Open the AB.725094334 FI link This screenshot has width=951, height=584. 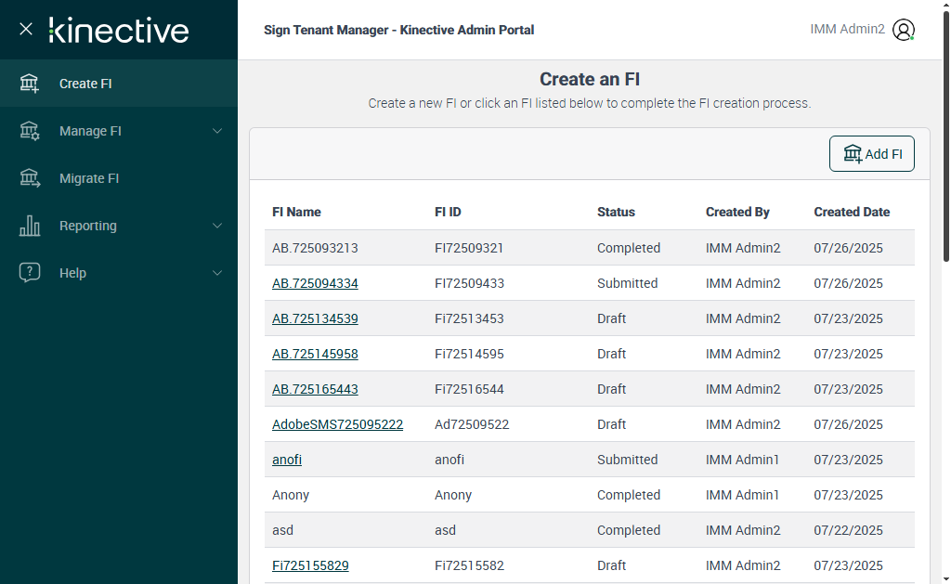tap(315, 283)
